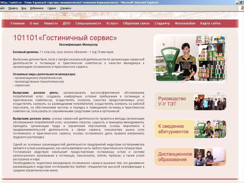Open the Справка menu
This screenshot has height=183, width=244.
pos(66,8)
